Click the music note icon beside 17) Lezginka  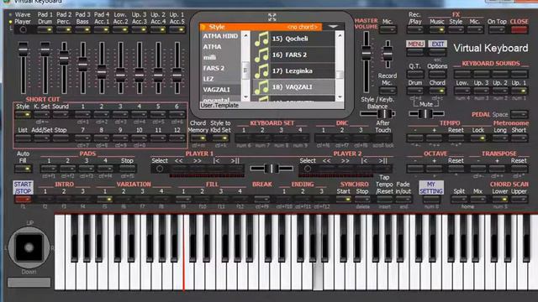pos(261,71)
